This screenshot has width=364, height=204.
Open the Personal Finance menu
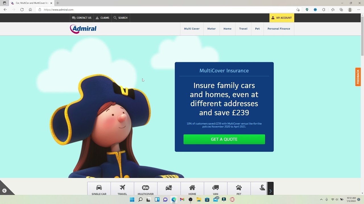point(279,29)
